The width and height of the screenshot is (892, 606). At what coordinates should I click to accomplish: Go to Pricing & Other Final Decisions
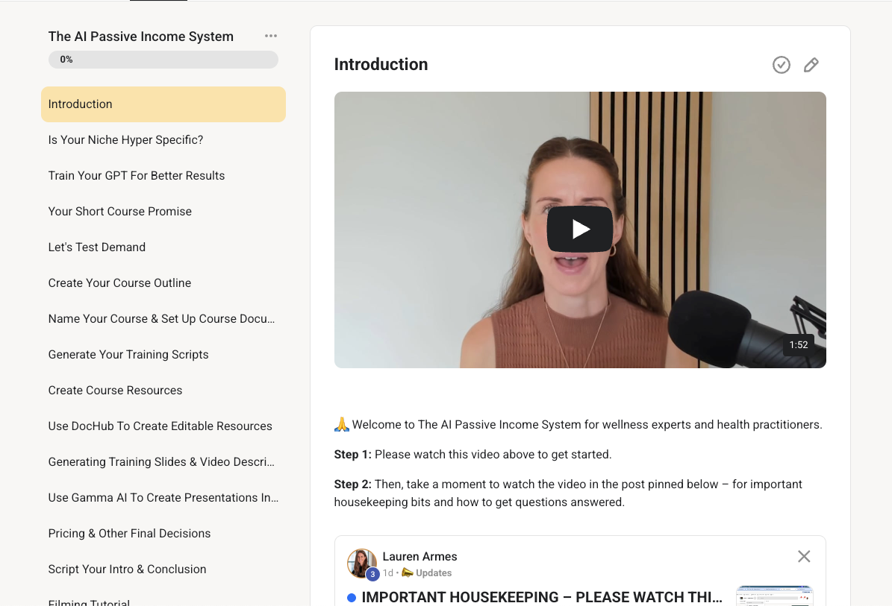pyautogui.click(x=129, y=534)
